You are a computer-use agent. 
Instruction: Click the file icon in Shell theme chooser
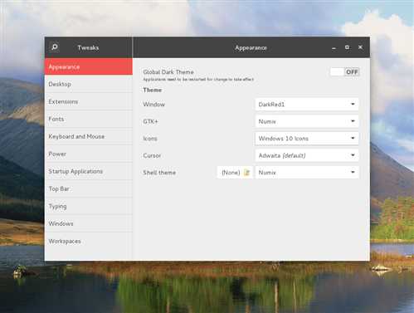246,173
